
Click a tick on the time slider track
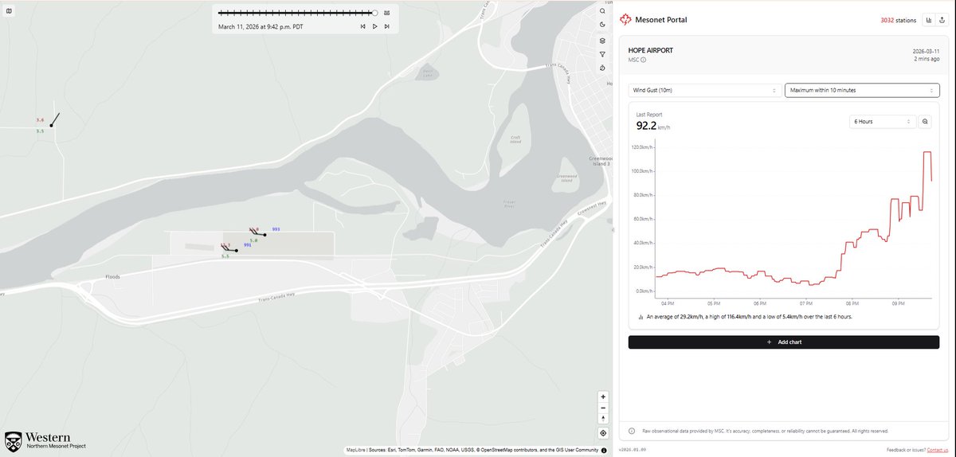296,13
